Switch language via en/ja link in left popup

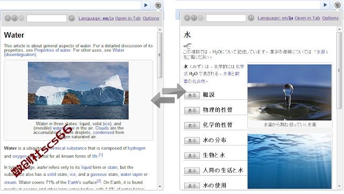click(x=96, y=18)
